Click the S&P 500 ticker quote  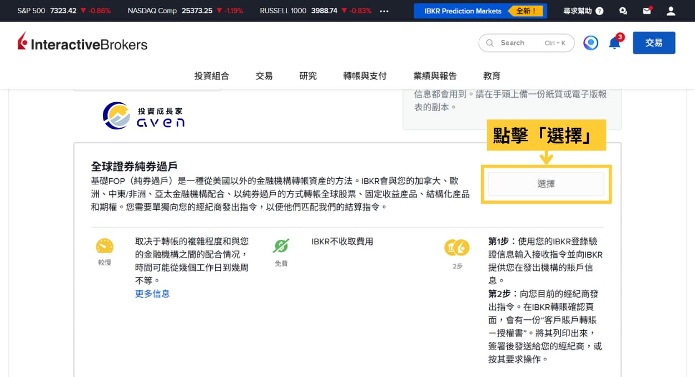64,11
